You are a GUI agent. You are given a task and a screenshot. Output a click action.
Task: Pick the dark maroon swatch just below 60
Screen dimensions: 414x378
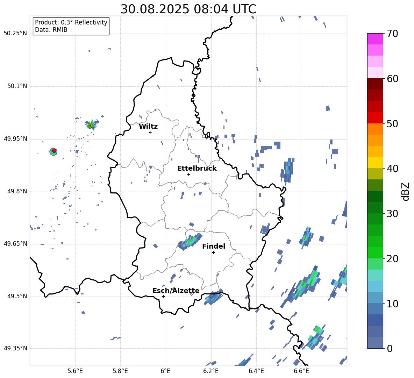click(x=375, y=84)
